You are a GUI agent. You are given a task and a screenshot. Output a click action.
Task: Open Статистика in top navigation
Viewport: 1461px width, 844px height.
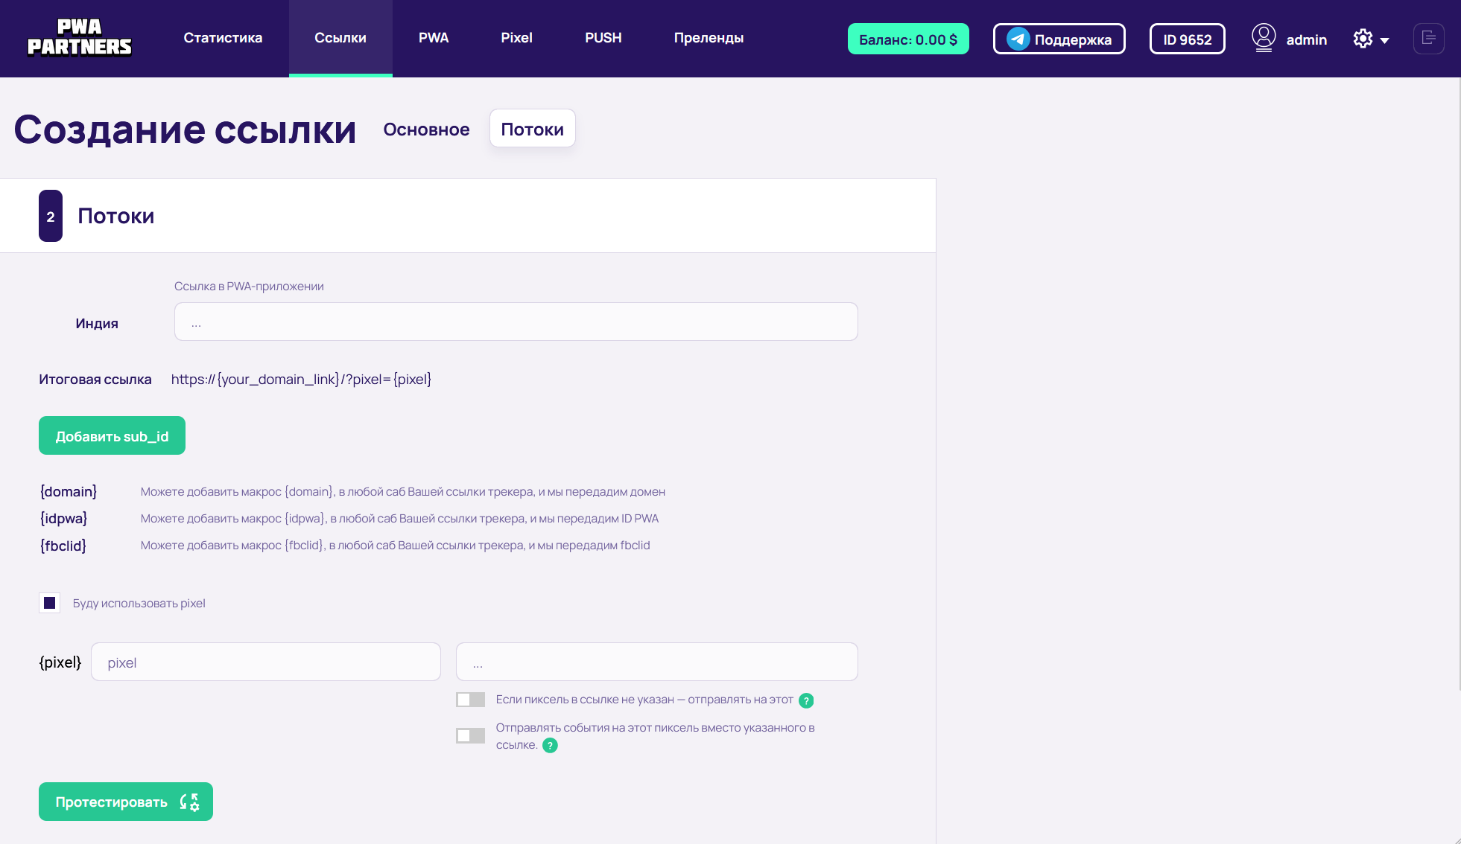click(x=223, y=38)
